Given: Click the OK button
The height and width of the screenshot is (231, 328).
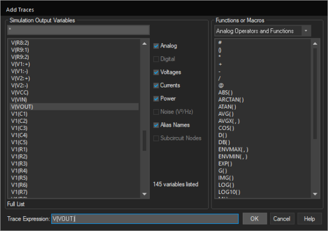Looking at the screenshot, I should (255, 218).
